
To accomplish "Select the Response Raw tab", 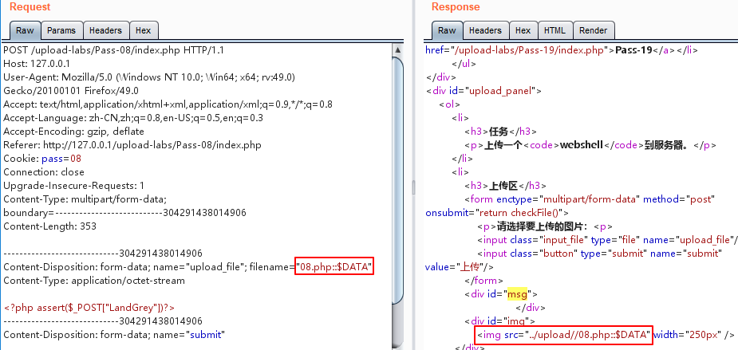I will click(447, 30).
